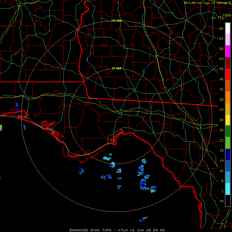Viewport: 232px width, 232px height.
Task: Click the "2" scale value
Action: click(222, 191)
